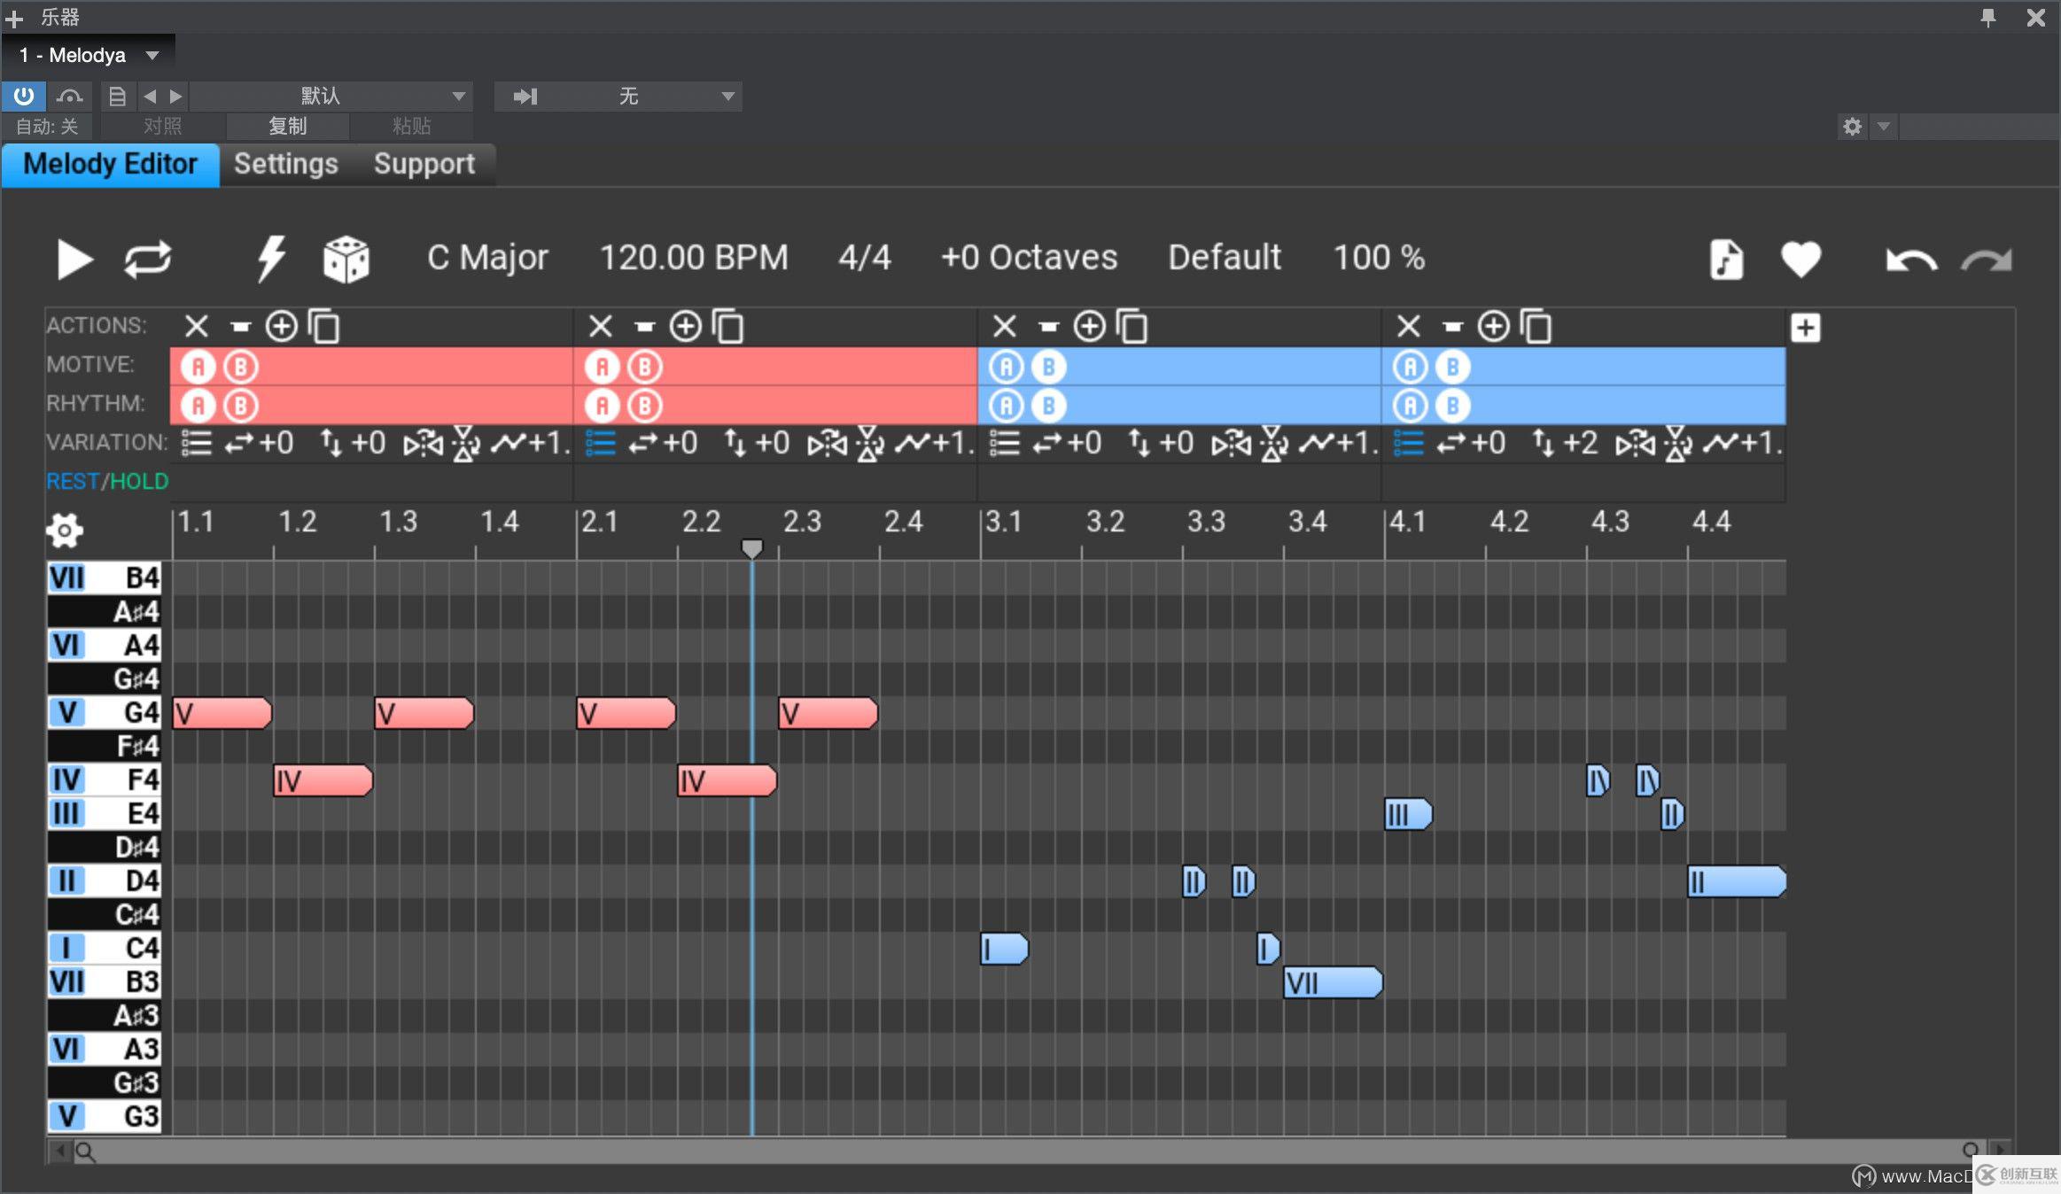2061x1194 pixels.
Task: Select motive A for bar 4
Action: point(1411,366)
